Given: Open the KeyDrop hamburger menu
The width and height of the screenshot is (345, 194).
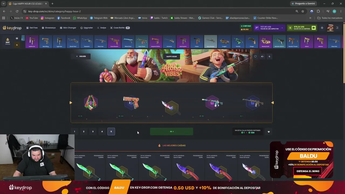Looking at the screenshot, I should coord(337,28).
